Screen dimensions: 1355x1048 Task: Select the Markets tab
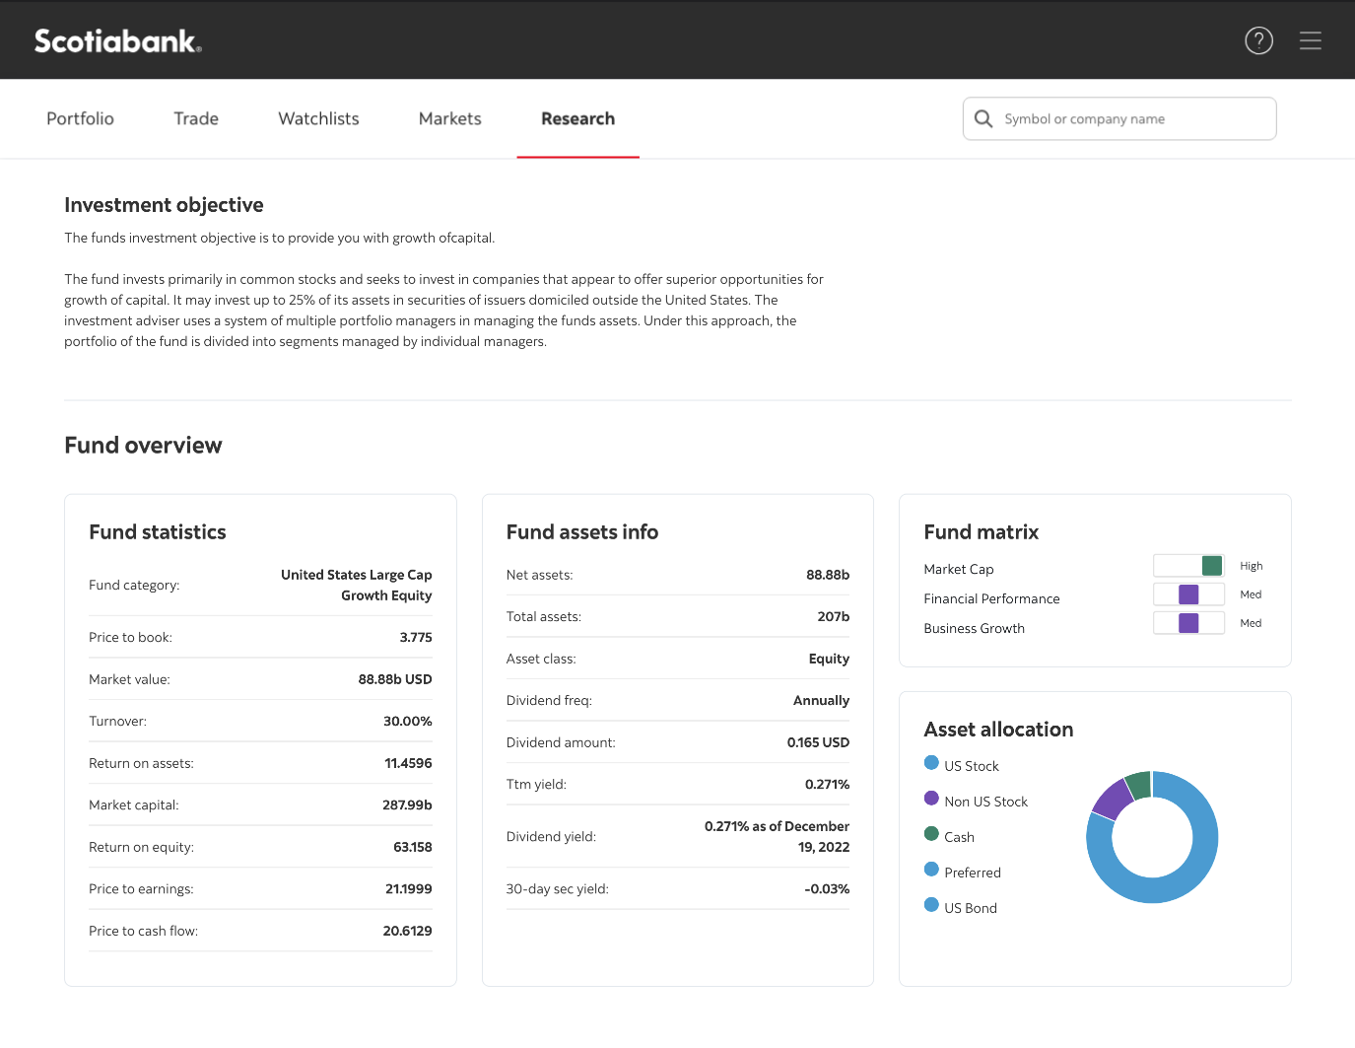449,119
